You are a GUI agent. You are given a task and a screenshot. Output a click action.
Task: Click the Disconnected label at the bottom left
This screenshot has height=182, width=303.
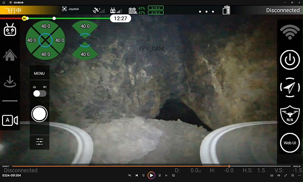point(21,170)
